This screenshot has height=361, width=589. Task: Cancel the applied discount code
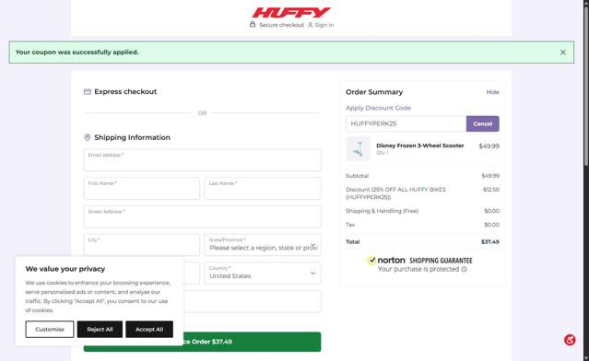[x=483, y=123]
